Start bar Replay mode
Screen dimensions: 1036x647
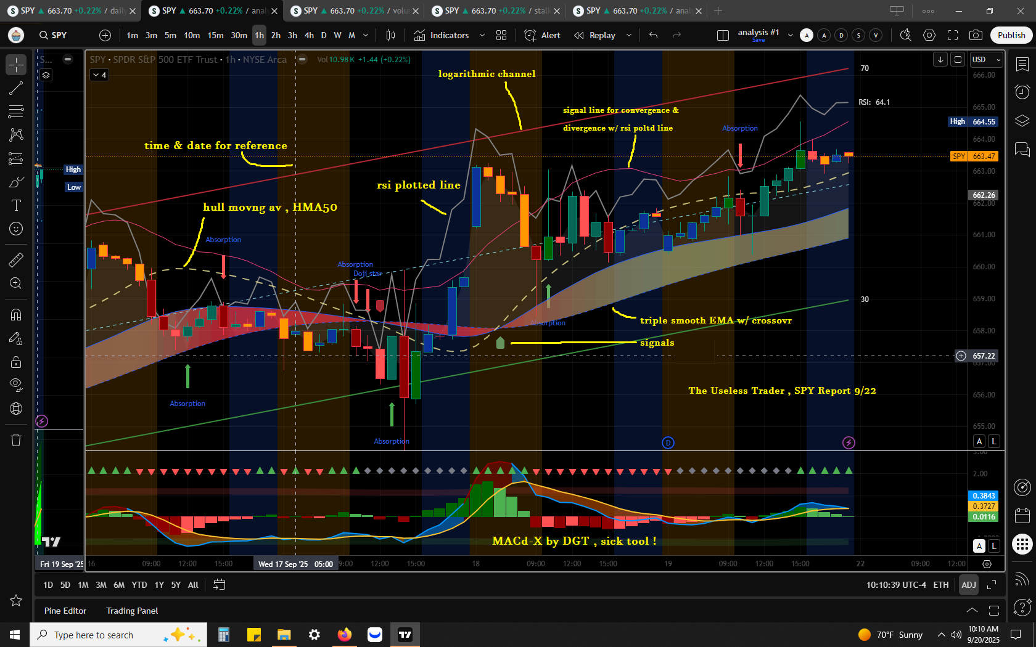(595, 35)
